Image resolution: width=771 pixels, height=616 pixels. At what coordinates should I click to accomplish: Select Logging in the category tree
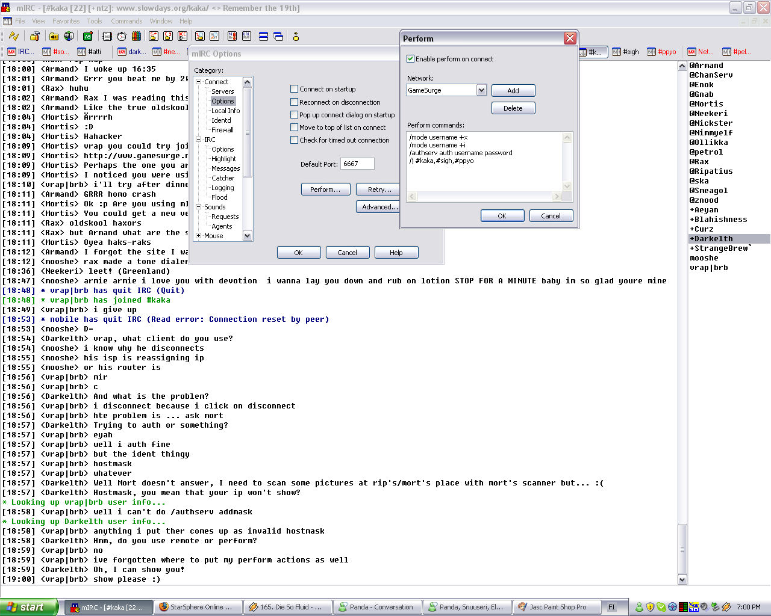222,188
